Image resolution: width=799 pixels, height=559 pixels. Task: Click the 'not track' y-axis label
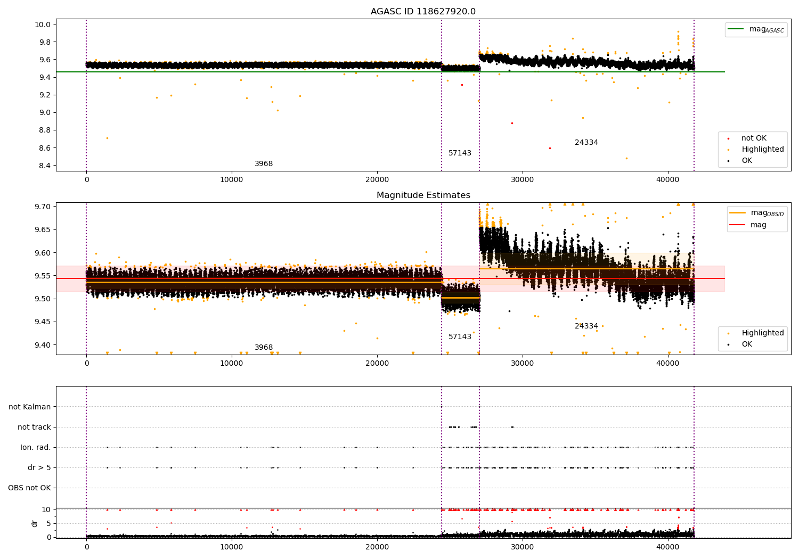[x=34, y=428]
